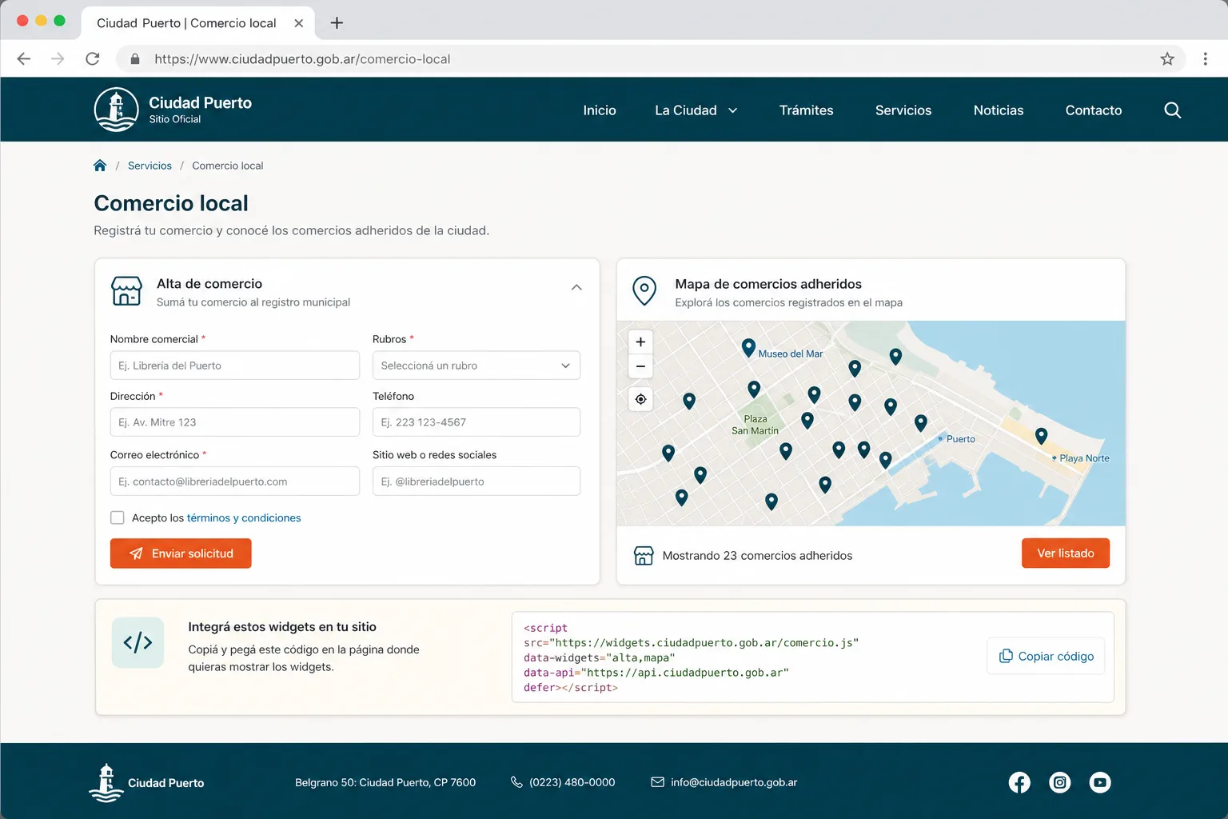Open Inicio in navigation
Image resolution: width=1228 pixels, height=819 pixels.
click(600, 110)
